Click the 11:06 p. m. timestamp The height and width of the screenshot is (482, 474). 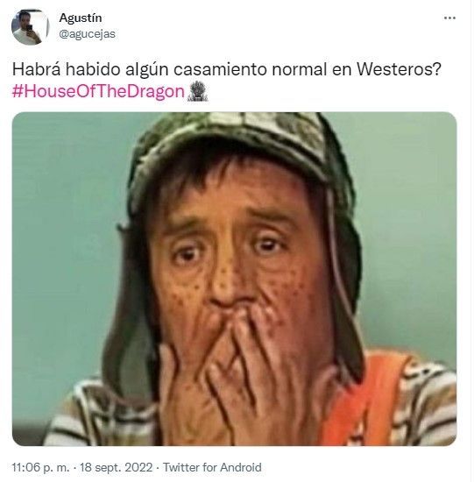coord(40,467)
